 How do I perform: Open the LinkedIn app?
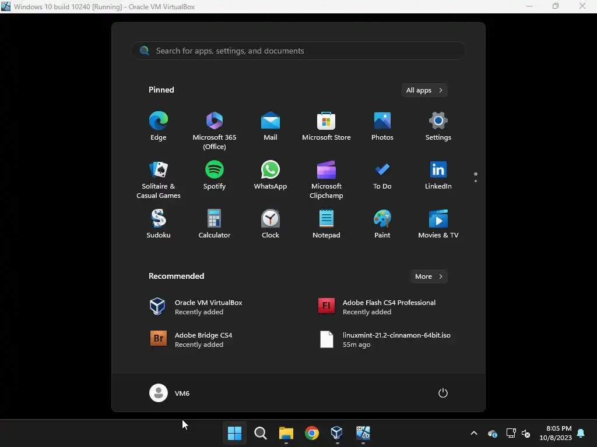coord(438,175)
